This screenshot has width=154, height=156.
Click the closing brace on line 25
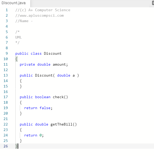(21, 141)
